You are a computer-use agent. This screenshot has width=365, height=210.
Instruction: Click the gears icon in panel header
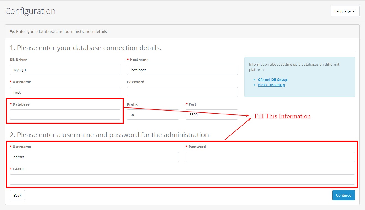pyautogui.click(x=12, y=32)
